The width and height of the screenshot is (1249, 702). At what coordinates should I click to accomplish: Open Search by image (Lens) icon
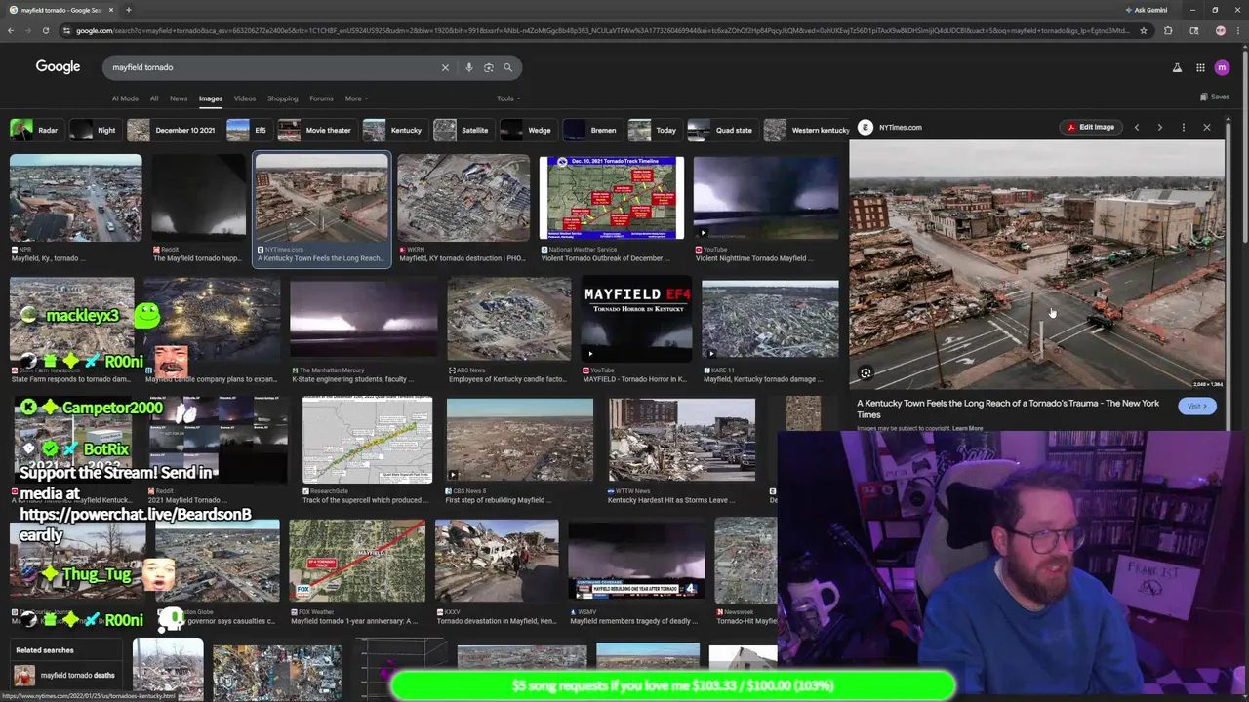[489, 67]
